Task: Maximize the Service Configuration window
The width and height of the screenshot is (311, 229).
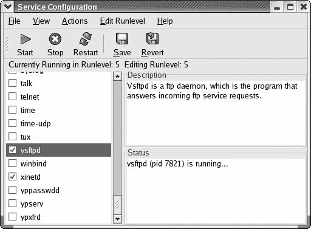Action: click(x=290, y=7)
